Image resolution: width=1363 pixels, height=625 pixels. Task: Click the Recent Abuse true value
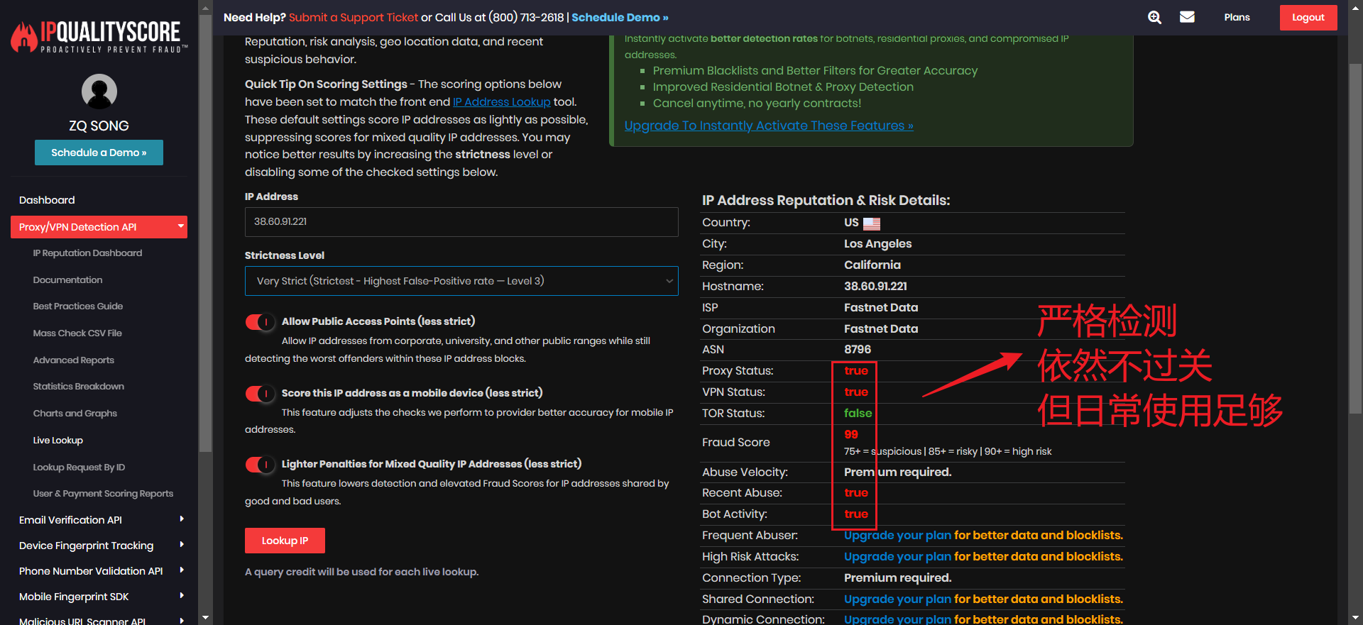coord(856,493)
